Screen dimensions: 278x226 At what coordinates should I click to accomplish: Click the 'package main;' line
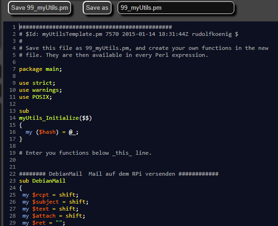point(40,69)
